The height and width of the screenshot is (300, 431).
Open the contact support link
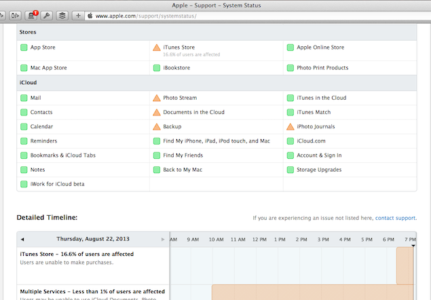(395, 218)
